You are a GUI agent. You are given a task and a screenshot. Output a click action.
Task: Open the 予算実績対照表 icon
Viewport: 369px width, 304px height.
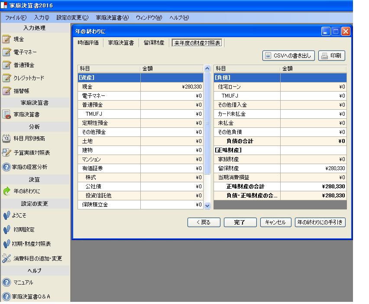coord(6,152)
